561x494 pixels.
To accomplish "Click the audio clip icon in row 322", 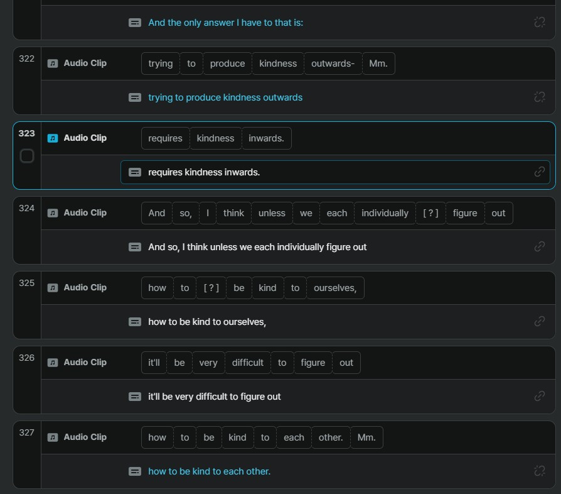I will (x=53, y=63).
